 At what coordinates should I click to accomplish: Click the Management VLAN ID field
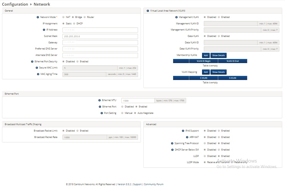pos(231,24)
